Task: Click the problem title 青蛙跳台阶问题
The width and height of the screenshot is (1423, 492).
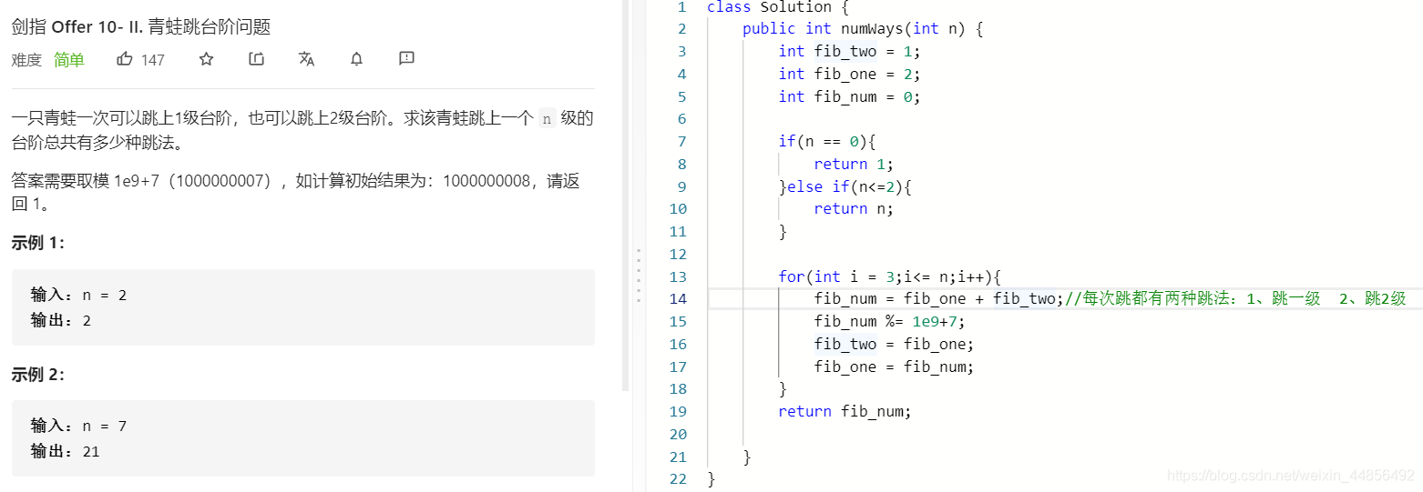Action: tap(210, 27)
